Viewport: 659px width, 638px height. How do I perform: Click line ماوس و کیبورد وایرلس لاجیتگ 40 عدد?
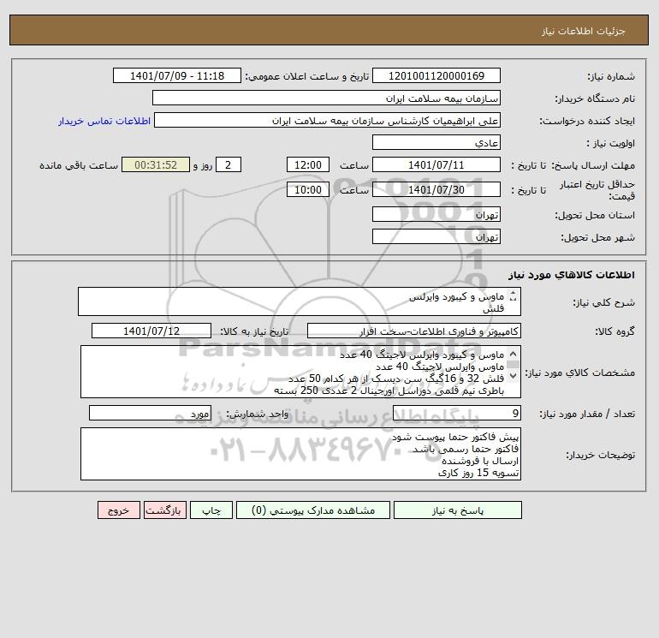[x=422, y=355]
